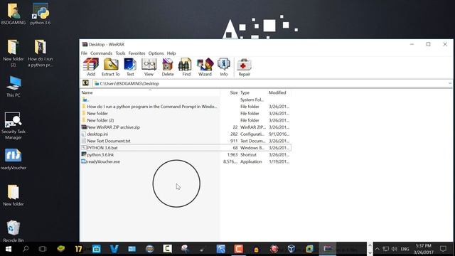Go up one folder level button
This screenshot has width=455, height=256.
point(85,83)
